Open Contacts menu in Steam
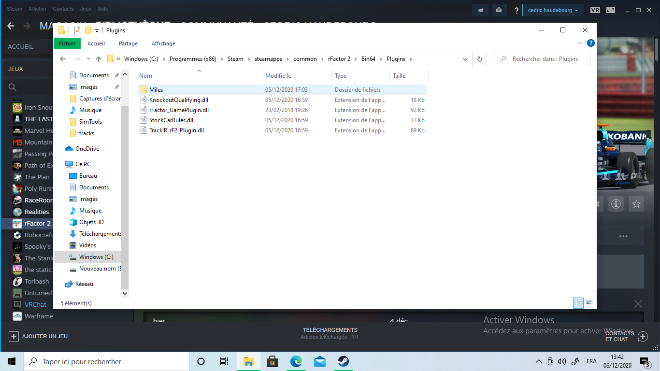 [x=63, y=9]
